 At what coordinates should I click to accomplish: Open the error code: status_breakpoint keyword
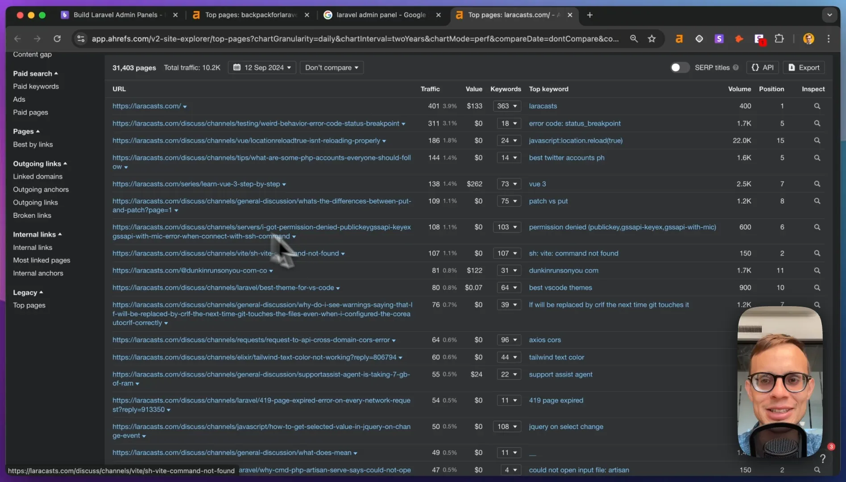pyautogui.click(x=575, y=124)
